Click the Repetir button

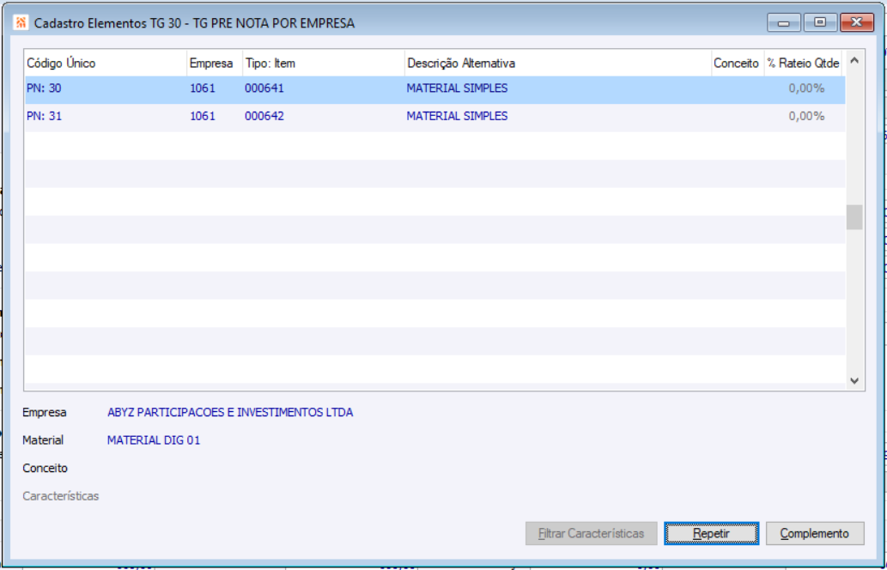click(x=711, y=533)
